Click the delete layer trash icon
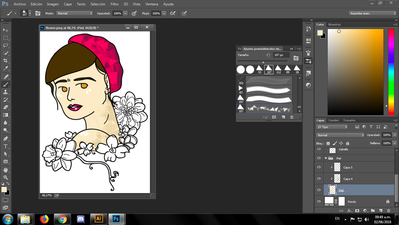This screenshot has width=399, height=225. (388, 210)
